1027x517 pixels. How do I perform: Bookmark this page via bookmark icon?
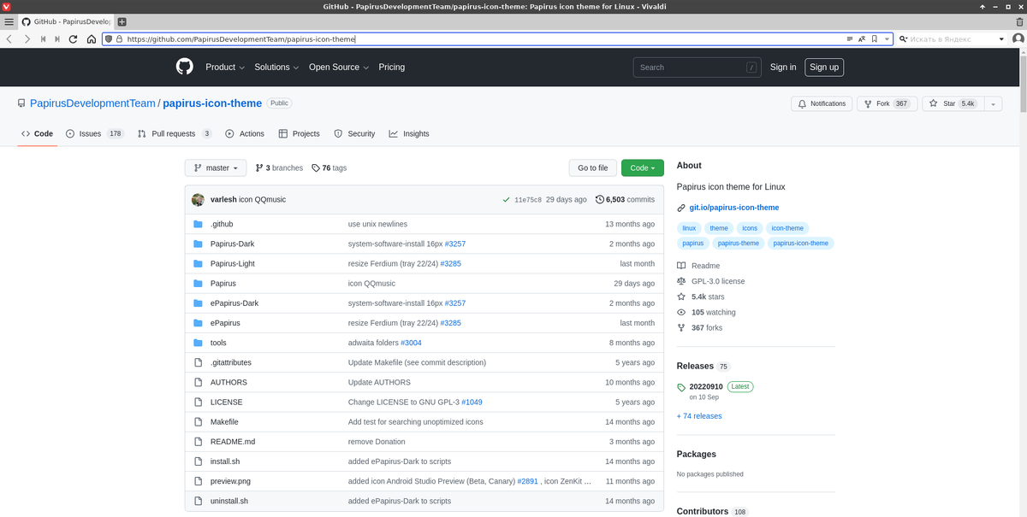click(x=874, y=38)
